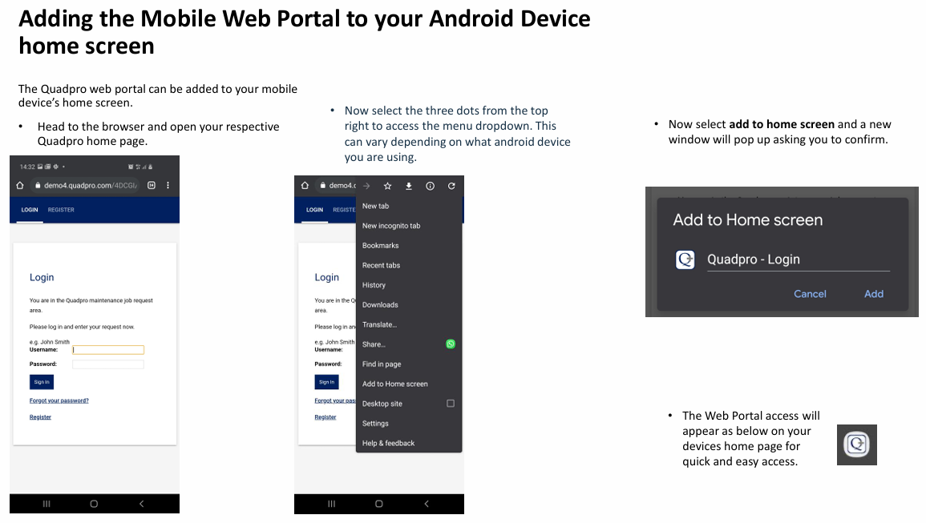
Task: Tap the home icon in the phone without menu
Action: tap(20, 185)
